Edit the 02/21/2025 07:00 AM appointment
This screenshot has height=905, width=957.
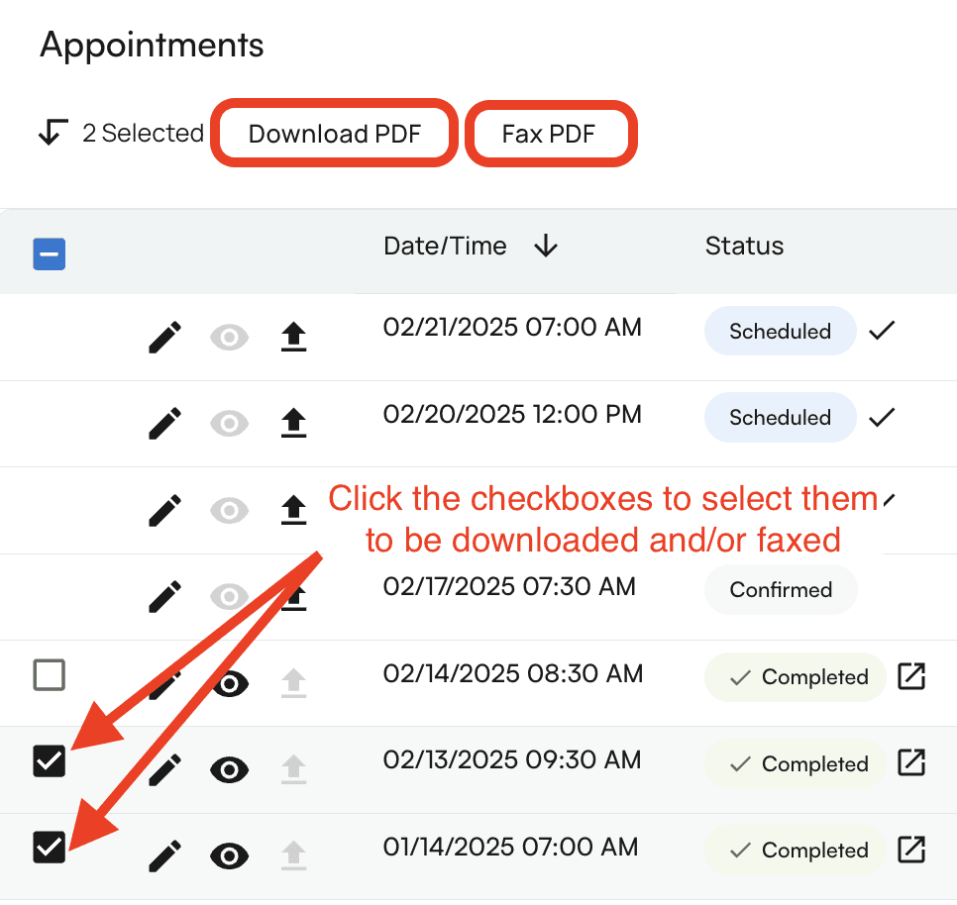click(164, 337)
